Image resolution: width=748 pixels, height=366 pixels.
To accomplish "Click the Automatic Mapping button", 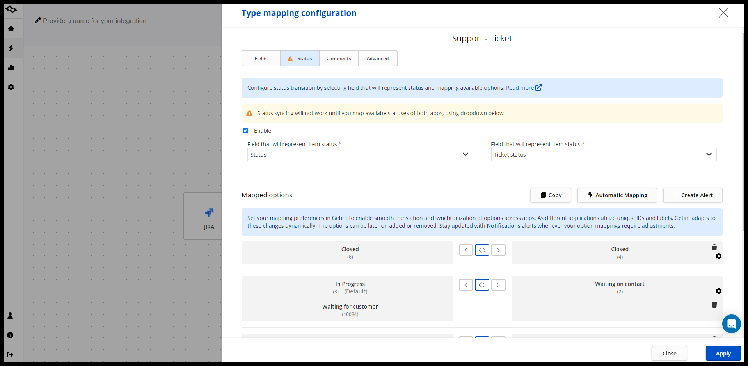I will (617, 195).
